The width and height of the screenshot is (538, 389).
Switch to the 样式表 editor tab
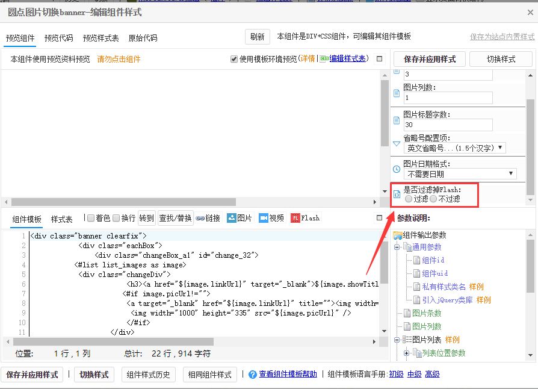point(61,219)
